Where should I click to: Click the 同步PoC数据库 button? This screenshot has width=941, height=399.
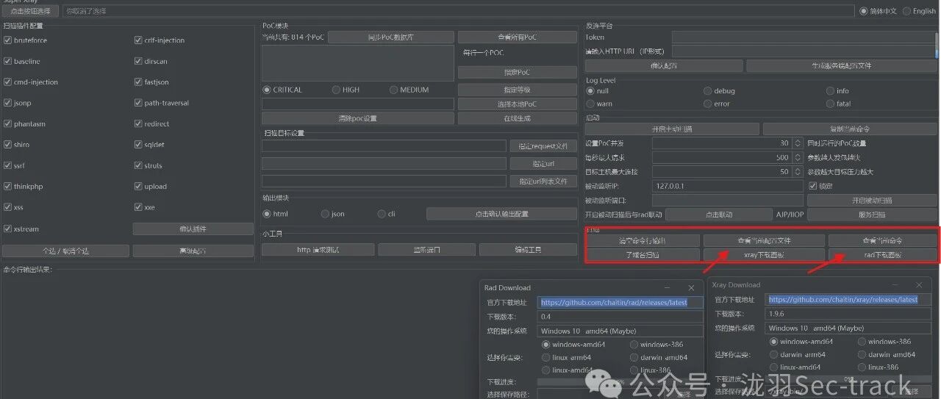(390, 37)
